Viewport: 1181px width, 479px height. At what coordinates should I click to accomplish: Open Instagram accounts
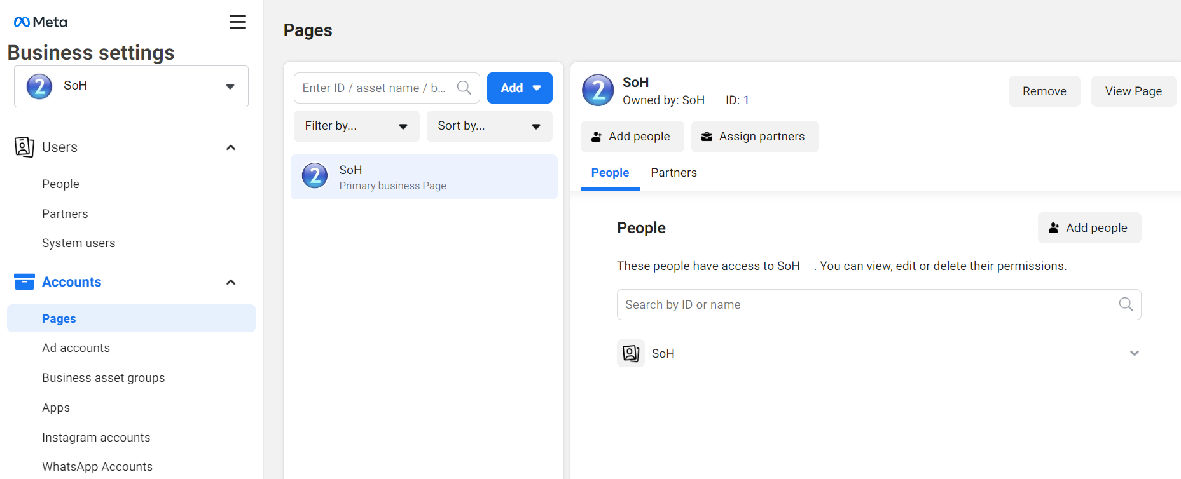pos(96,437)
